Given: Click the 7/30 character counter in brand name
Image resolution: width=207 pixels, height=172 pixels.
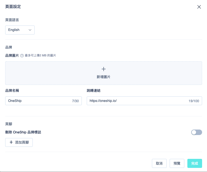Looking at the screenshot, I should point(75,101).
